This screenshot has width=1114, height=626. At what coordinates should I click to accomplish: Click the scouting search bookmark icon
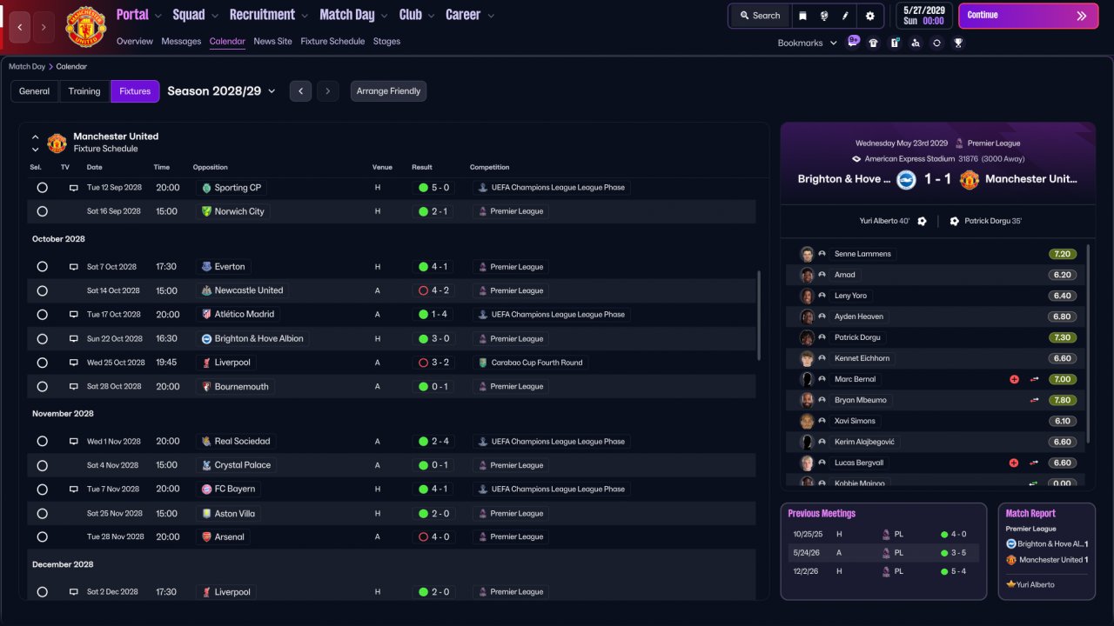916,43
